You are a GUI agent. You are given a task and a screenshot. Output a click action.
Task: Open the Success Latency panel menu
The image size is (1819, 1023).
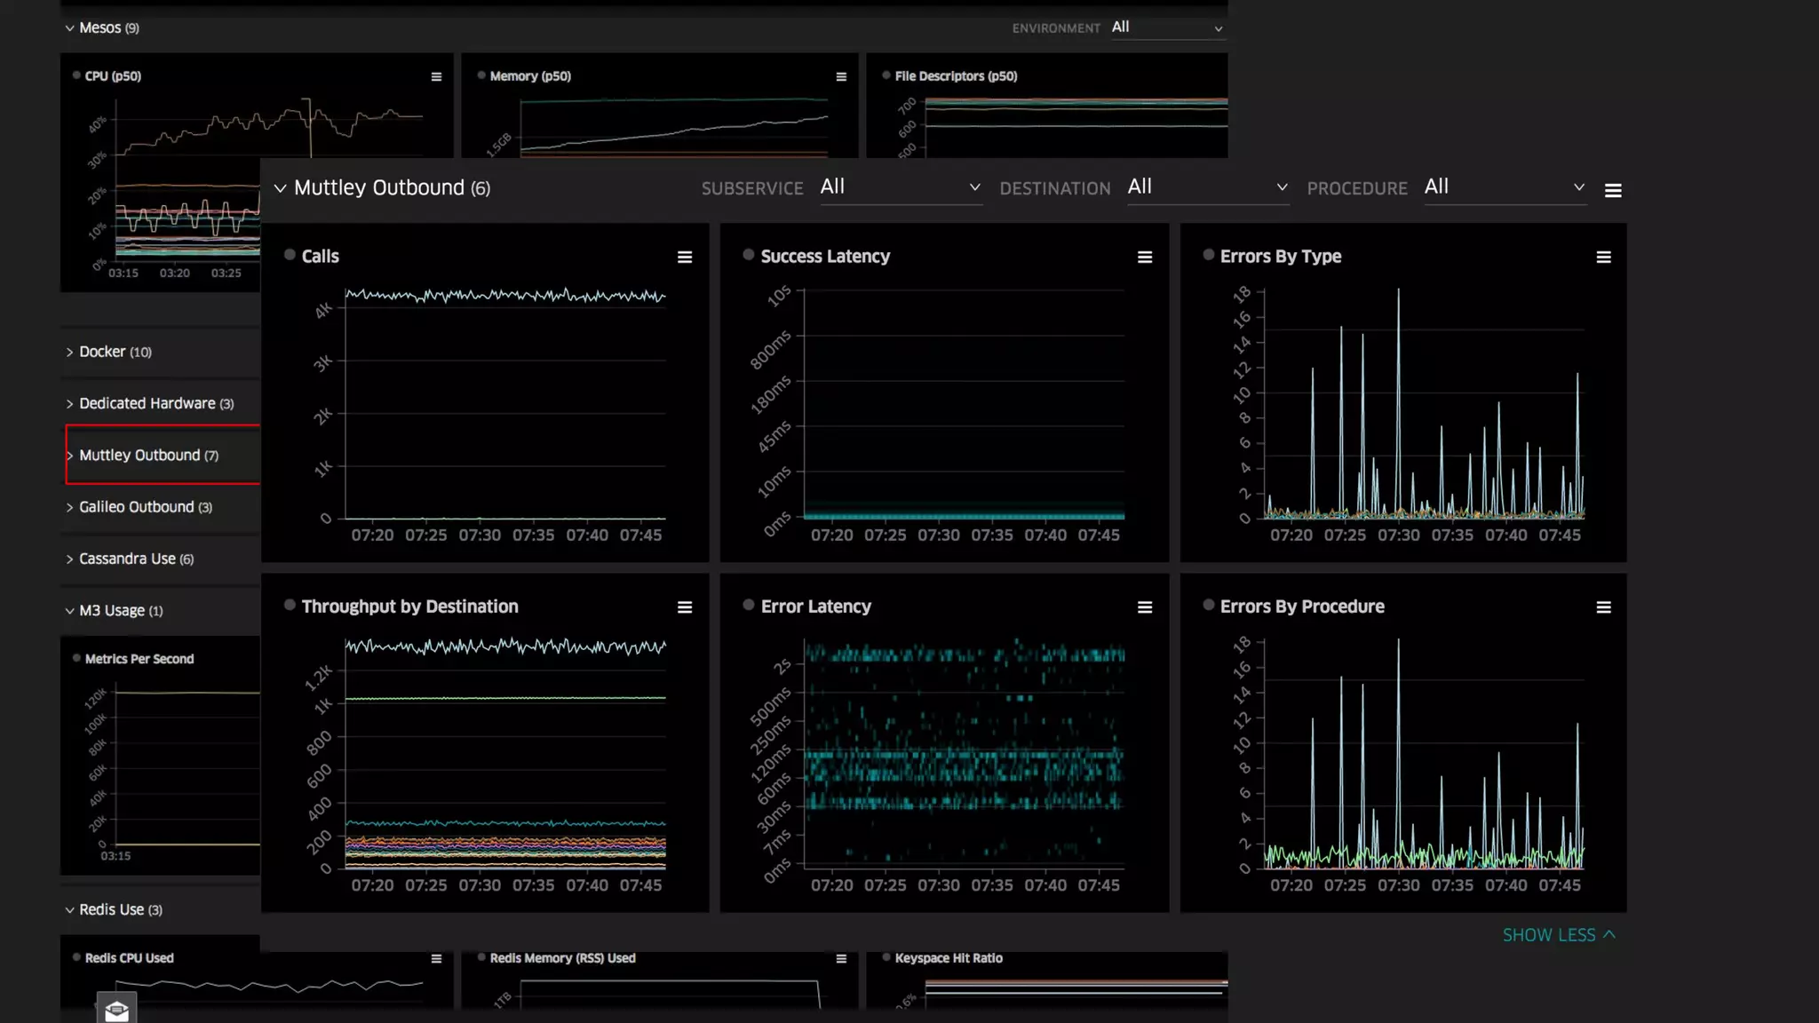point(1144,258)
